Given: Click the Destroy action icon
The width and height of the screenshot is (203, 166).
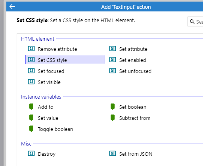Looking at the screenshot, I should pyautogui.click(x=31, y=153).
